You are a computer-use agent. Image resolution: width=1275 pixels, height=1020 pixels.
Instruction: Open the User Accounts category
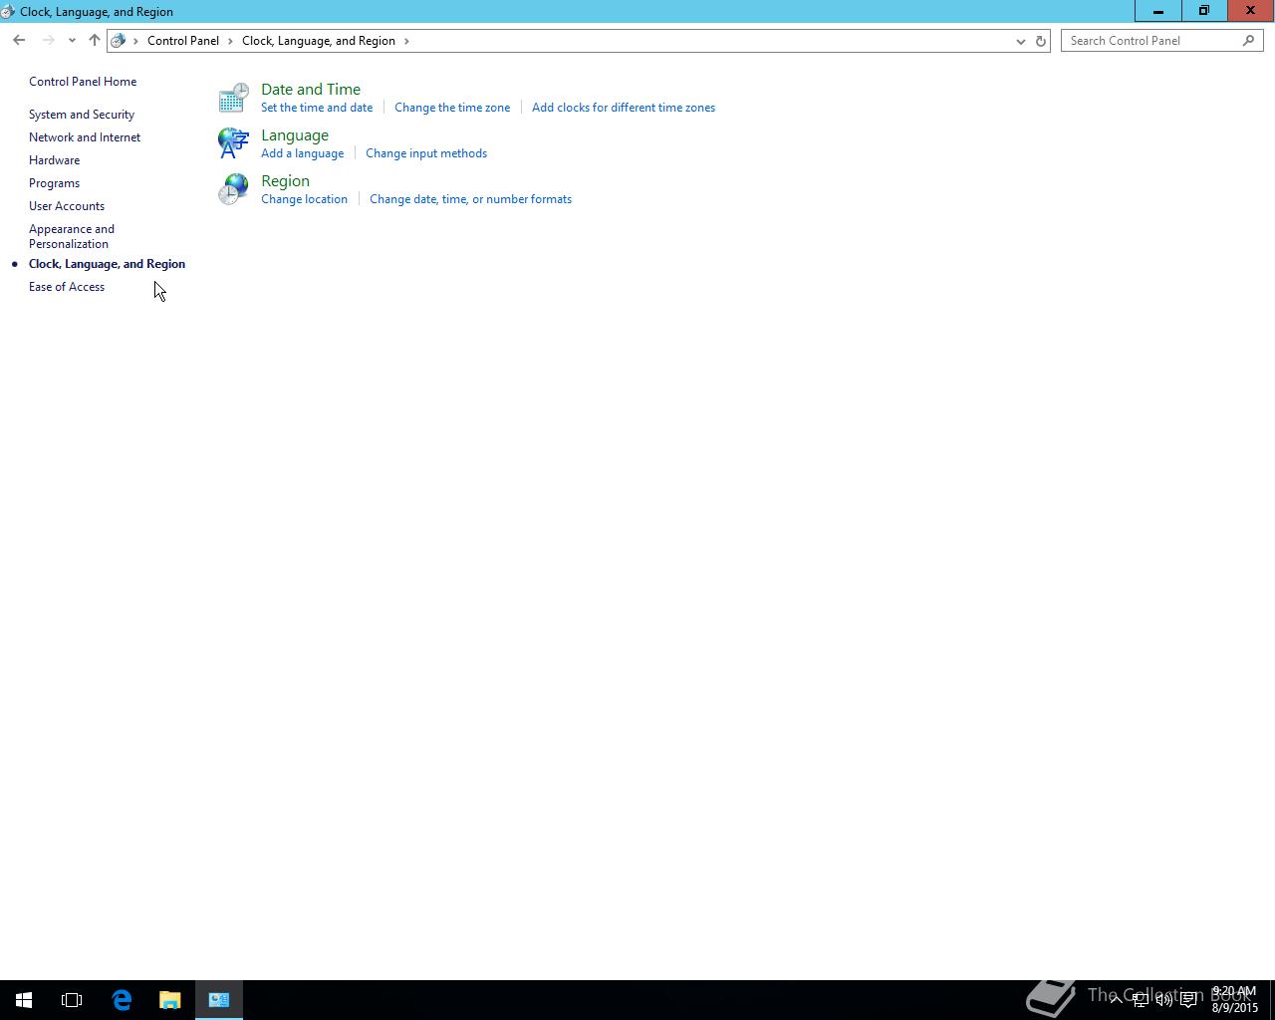pyautogui.click(x=67, y=206)
